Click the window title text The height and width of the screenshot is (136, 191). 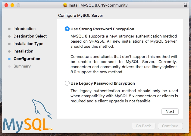tap(98, 5)
